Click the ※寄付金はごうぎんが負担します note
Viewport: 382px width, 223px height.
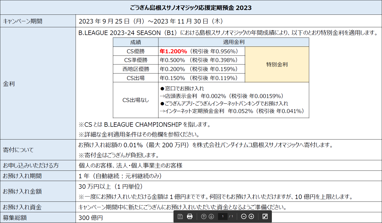click(119, 155)
